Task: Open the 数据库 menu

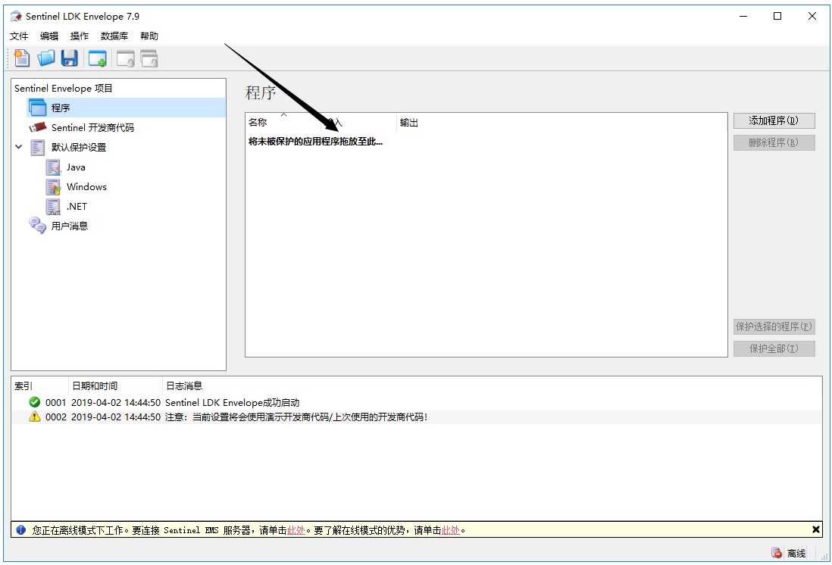Action: [x=114, y=36]
